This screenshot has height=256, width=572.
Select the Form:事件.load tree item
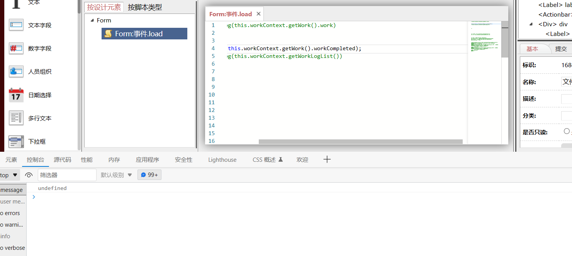tap(144, 34)
